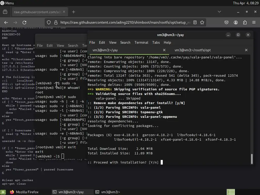Open Edit menu in yay terminal

(102, 42)
